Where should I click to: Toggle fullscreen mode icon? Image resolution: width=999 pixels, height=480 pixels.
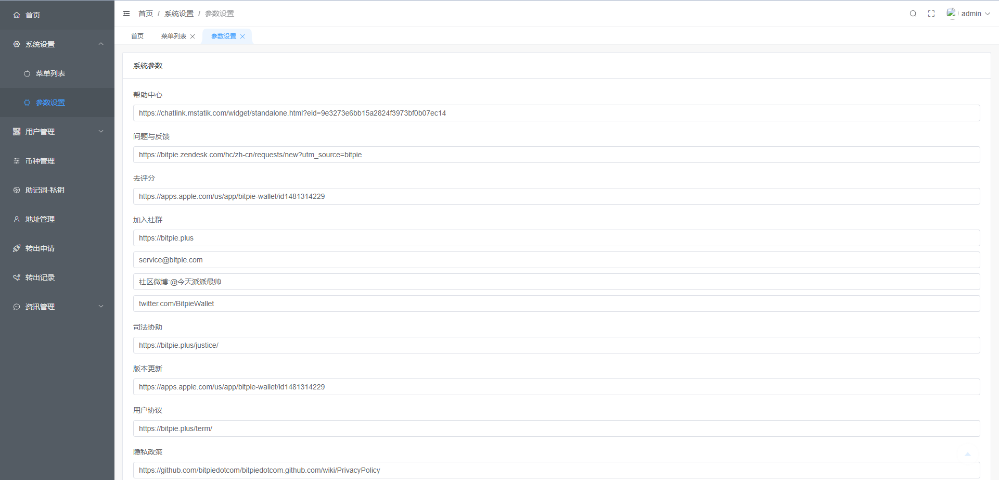point(931,14)
